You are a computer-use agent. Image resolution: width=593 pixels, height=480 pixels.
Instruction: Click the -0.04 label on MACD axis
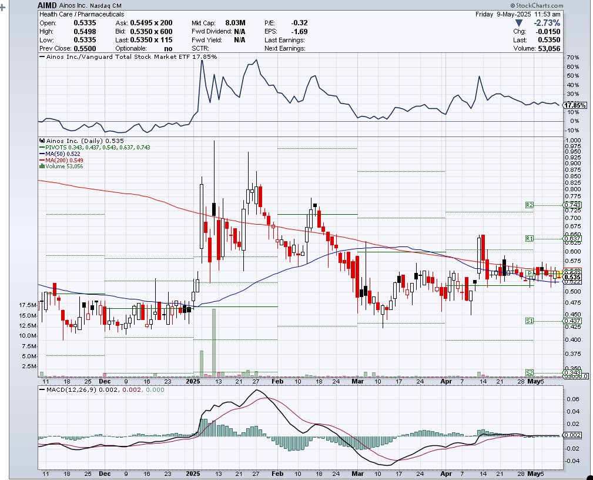(x=572, y=461)
